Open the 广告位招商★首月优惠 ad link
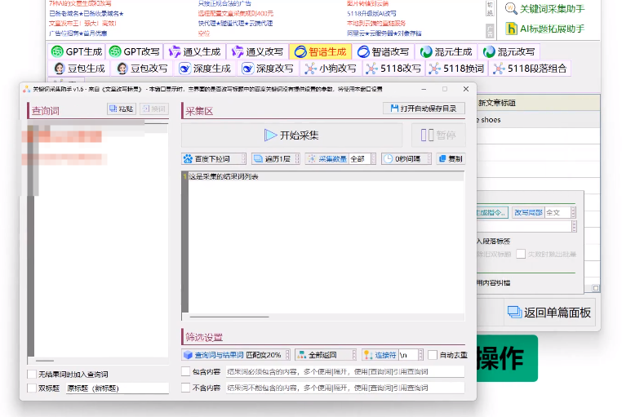Image resolution: width=644 pixels, height=417 pixels. (78, 33)
